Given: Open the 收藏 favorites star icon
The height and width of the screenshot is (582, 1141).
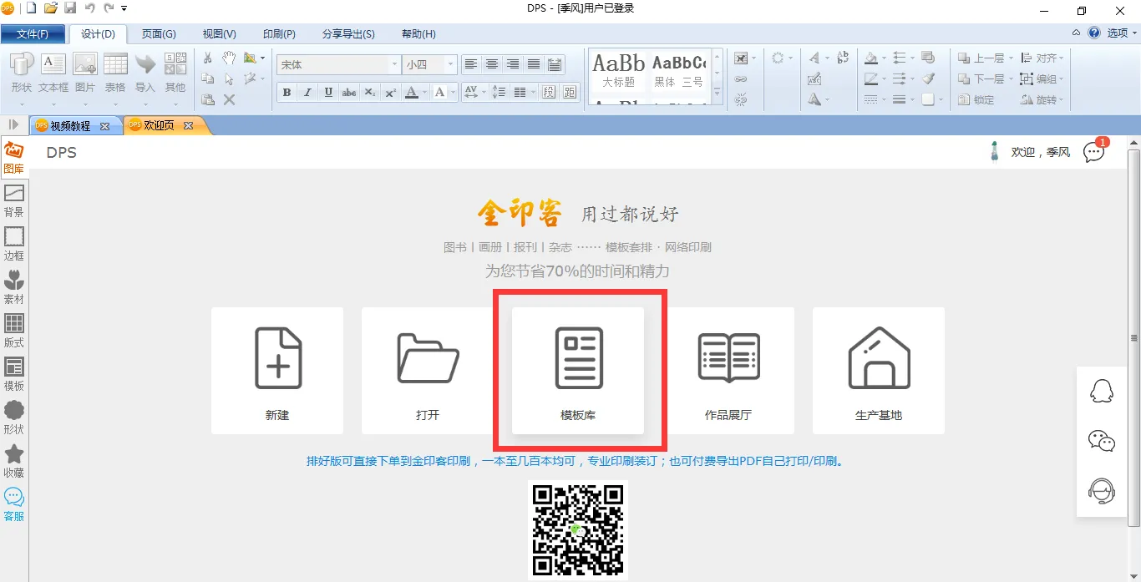Looking at the screenshot, I should pos(14,461).
